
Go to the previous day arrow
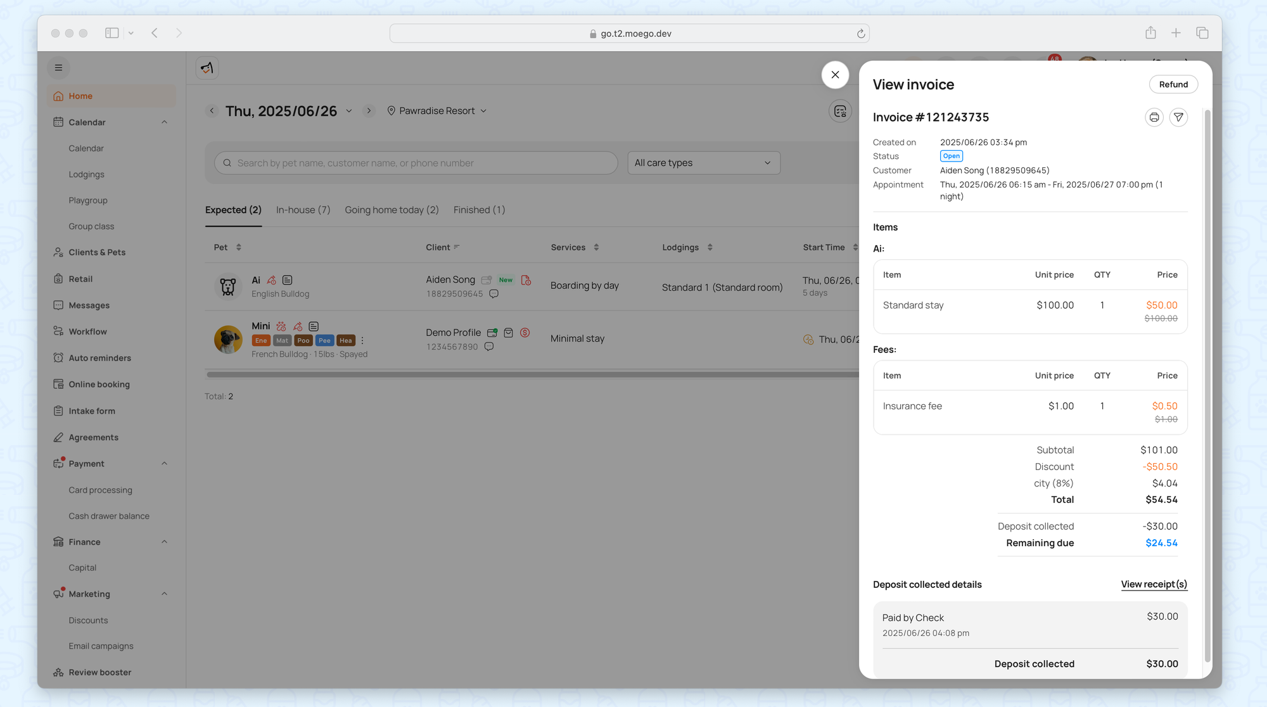tap(212, 111)
